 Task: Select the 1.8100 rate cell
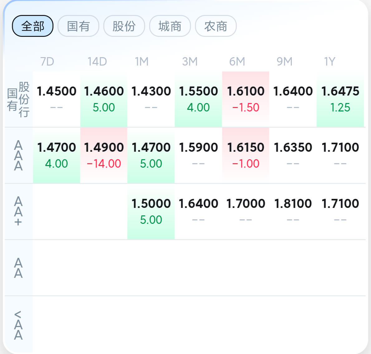293,211
